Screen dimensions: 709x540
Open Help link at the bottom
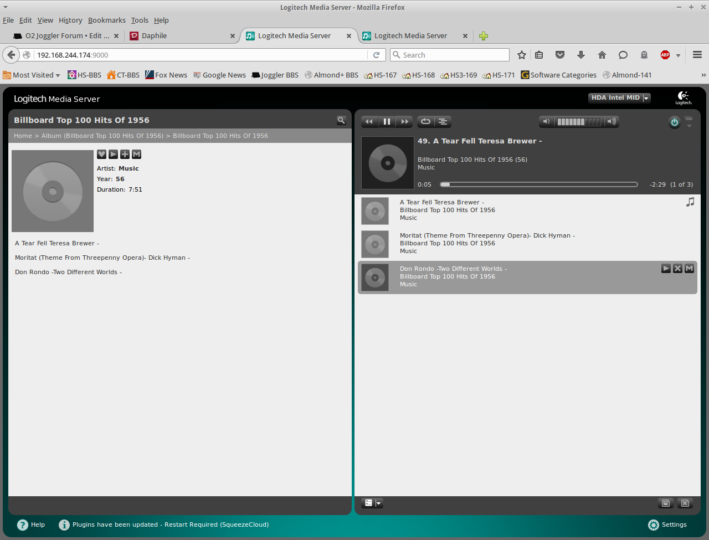coord(31,524)
